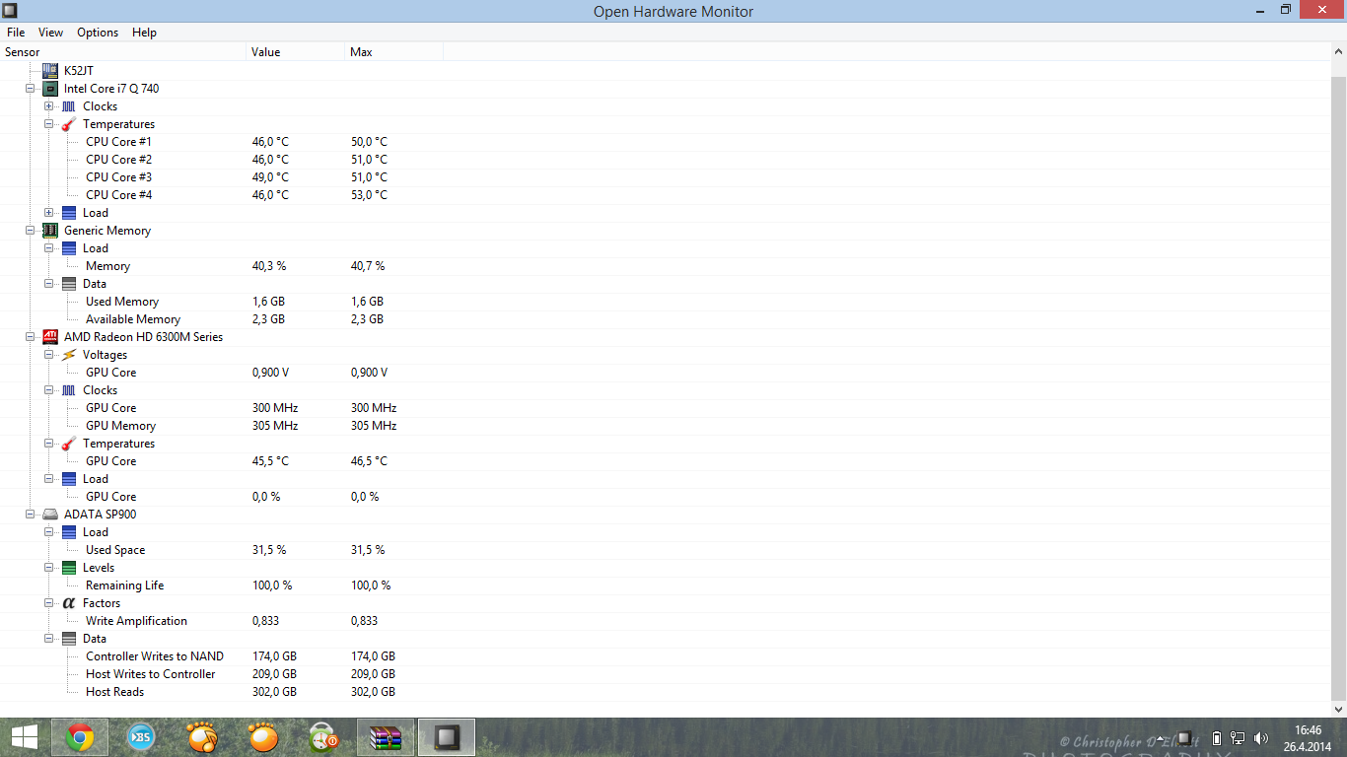Select Host Writes to Controller row

(x=665, y=674)
